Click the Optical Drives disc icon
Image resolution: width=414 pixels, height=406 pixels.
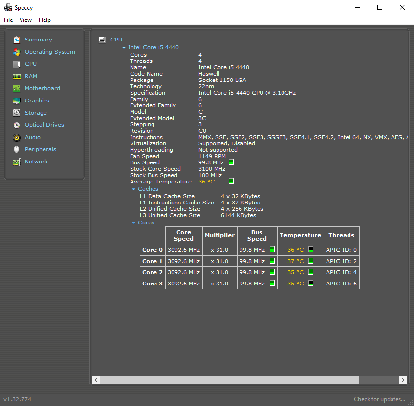pos(16,125)
